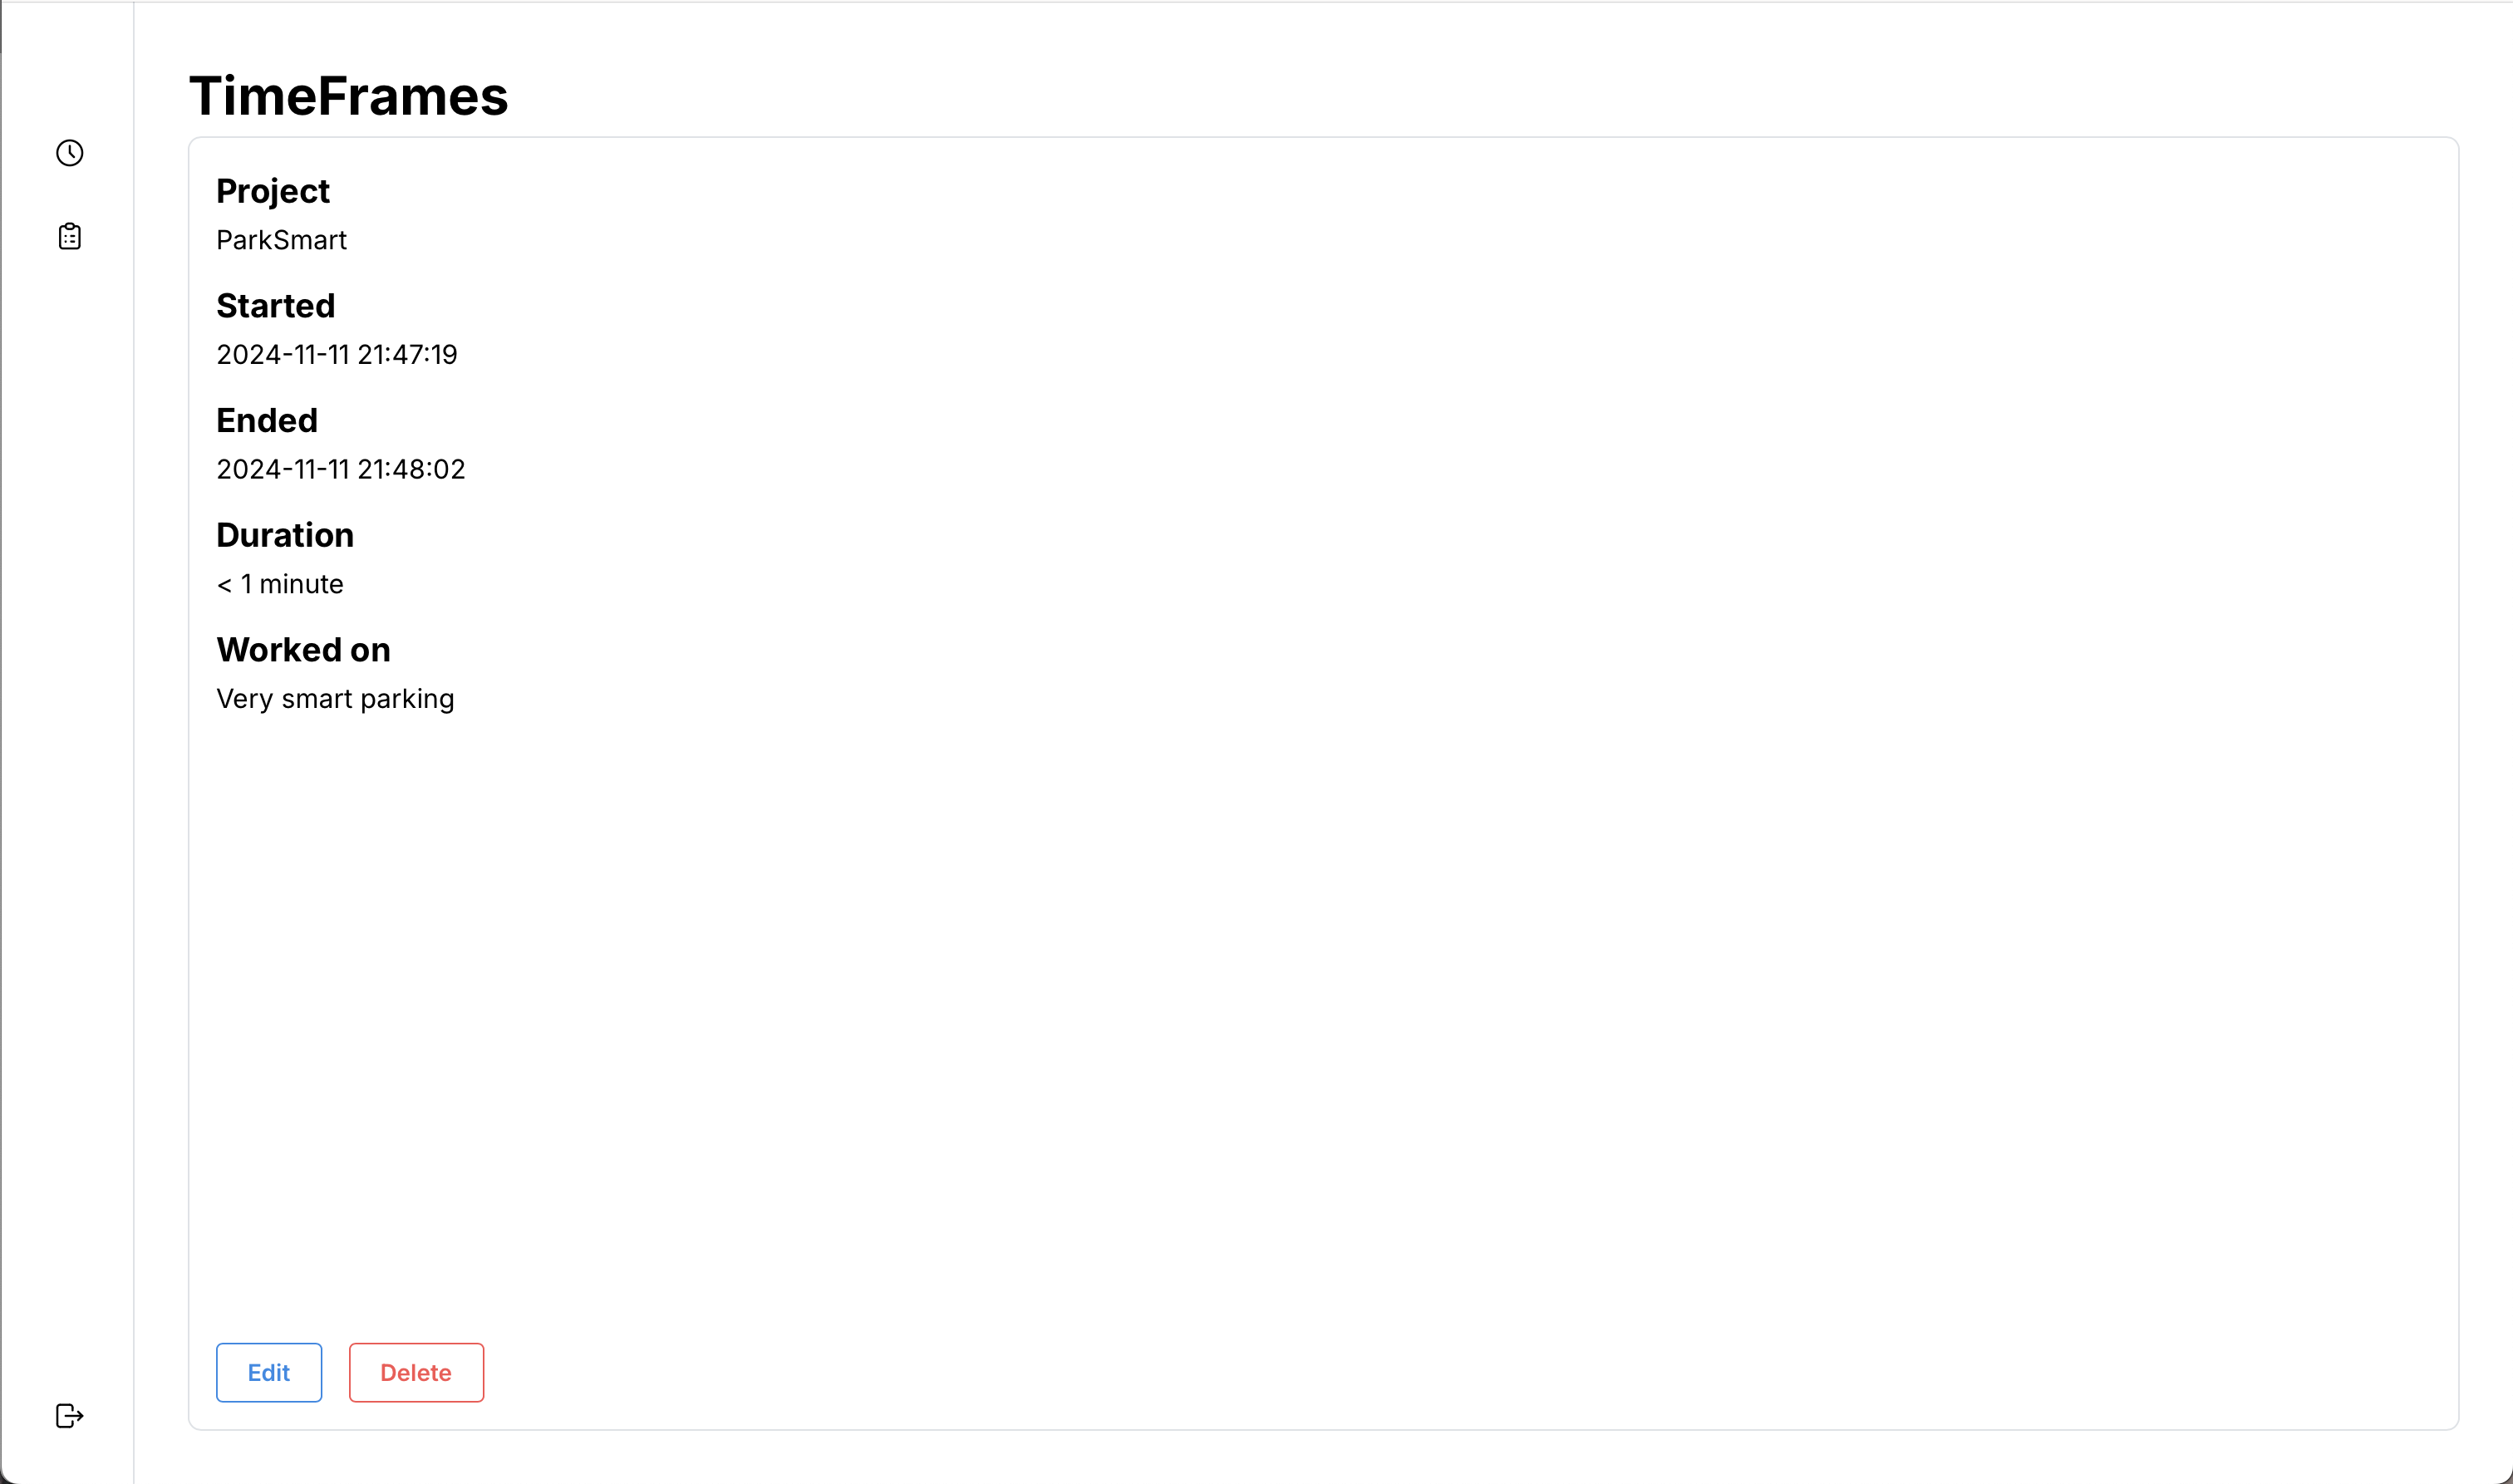Select the '< 1 minute' duration value
Image resolution: width=2513 pixels, height=1484 pixels.
(x=280, y=584)
